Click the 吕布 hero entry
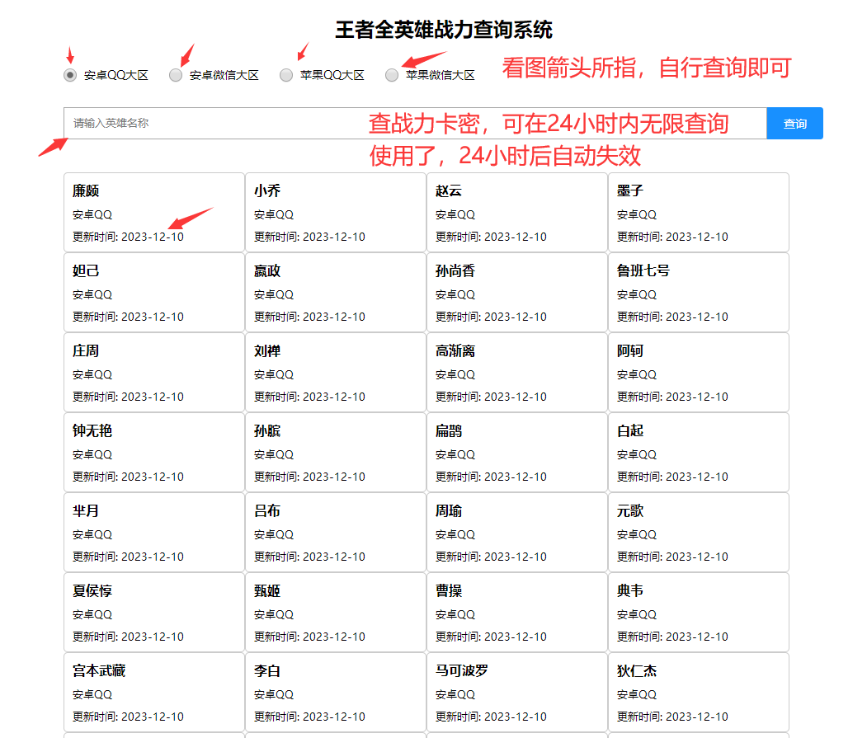This screenshot has width=867, height=738. click(x=336, y=533)
